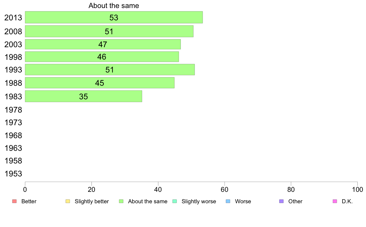Select the 2013 bar showing 53
This screenshot has height=227, width=366.
click(x=114, y=17)
